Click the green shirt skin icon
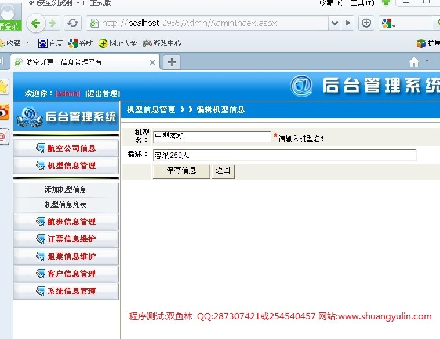Viewport: 440px width, 339px height. 386,3
